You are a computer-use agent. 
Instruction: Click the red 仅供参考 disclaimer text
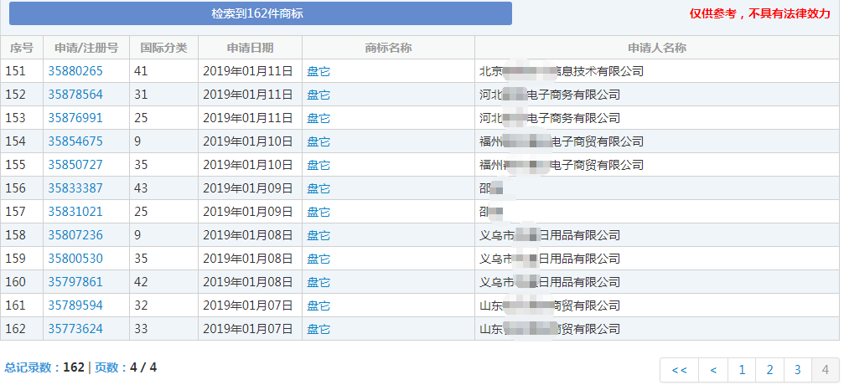(x=760, y=14)
